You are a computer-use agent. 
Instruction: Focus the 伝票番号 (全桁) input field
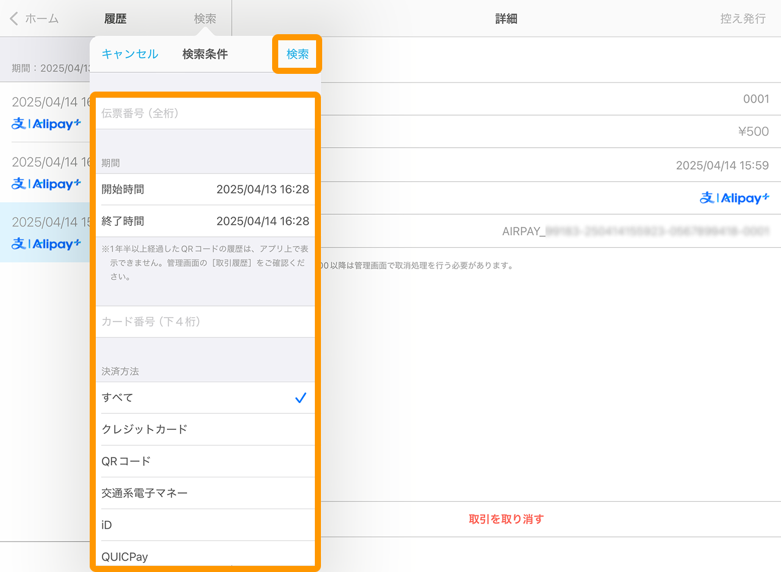(x=205, y=114)
